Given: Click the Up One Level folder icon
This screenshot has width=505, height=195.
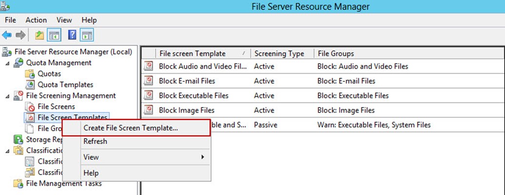Looking at the screenshot, I should coord(39,35).
